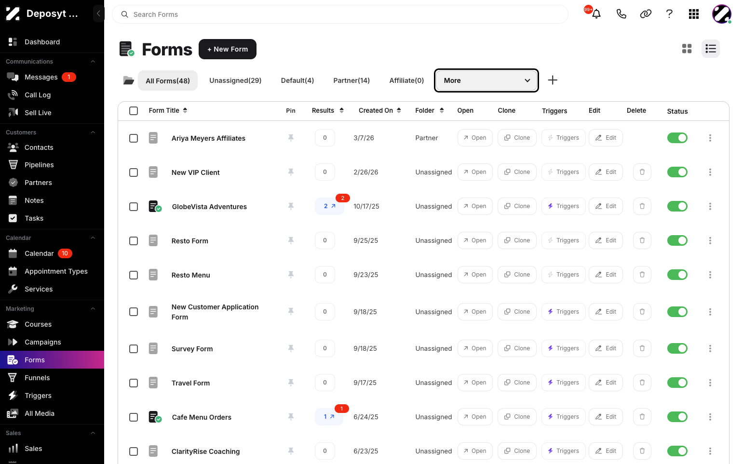Screen dimensions: 743x464
Task: Switch to list view
Action: 711,49
